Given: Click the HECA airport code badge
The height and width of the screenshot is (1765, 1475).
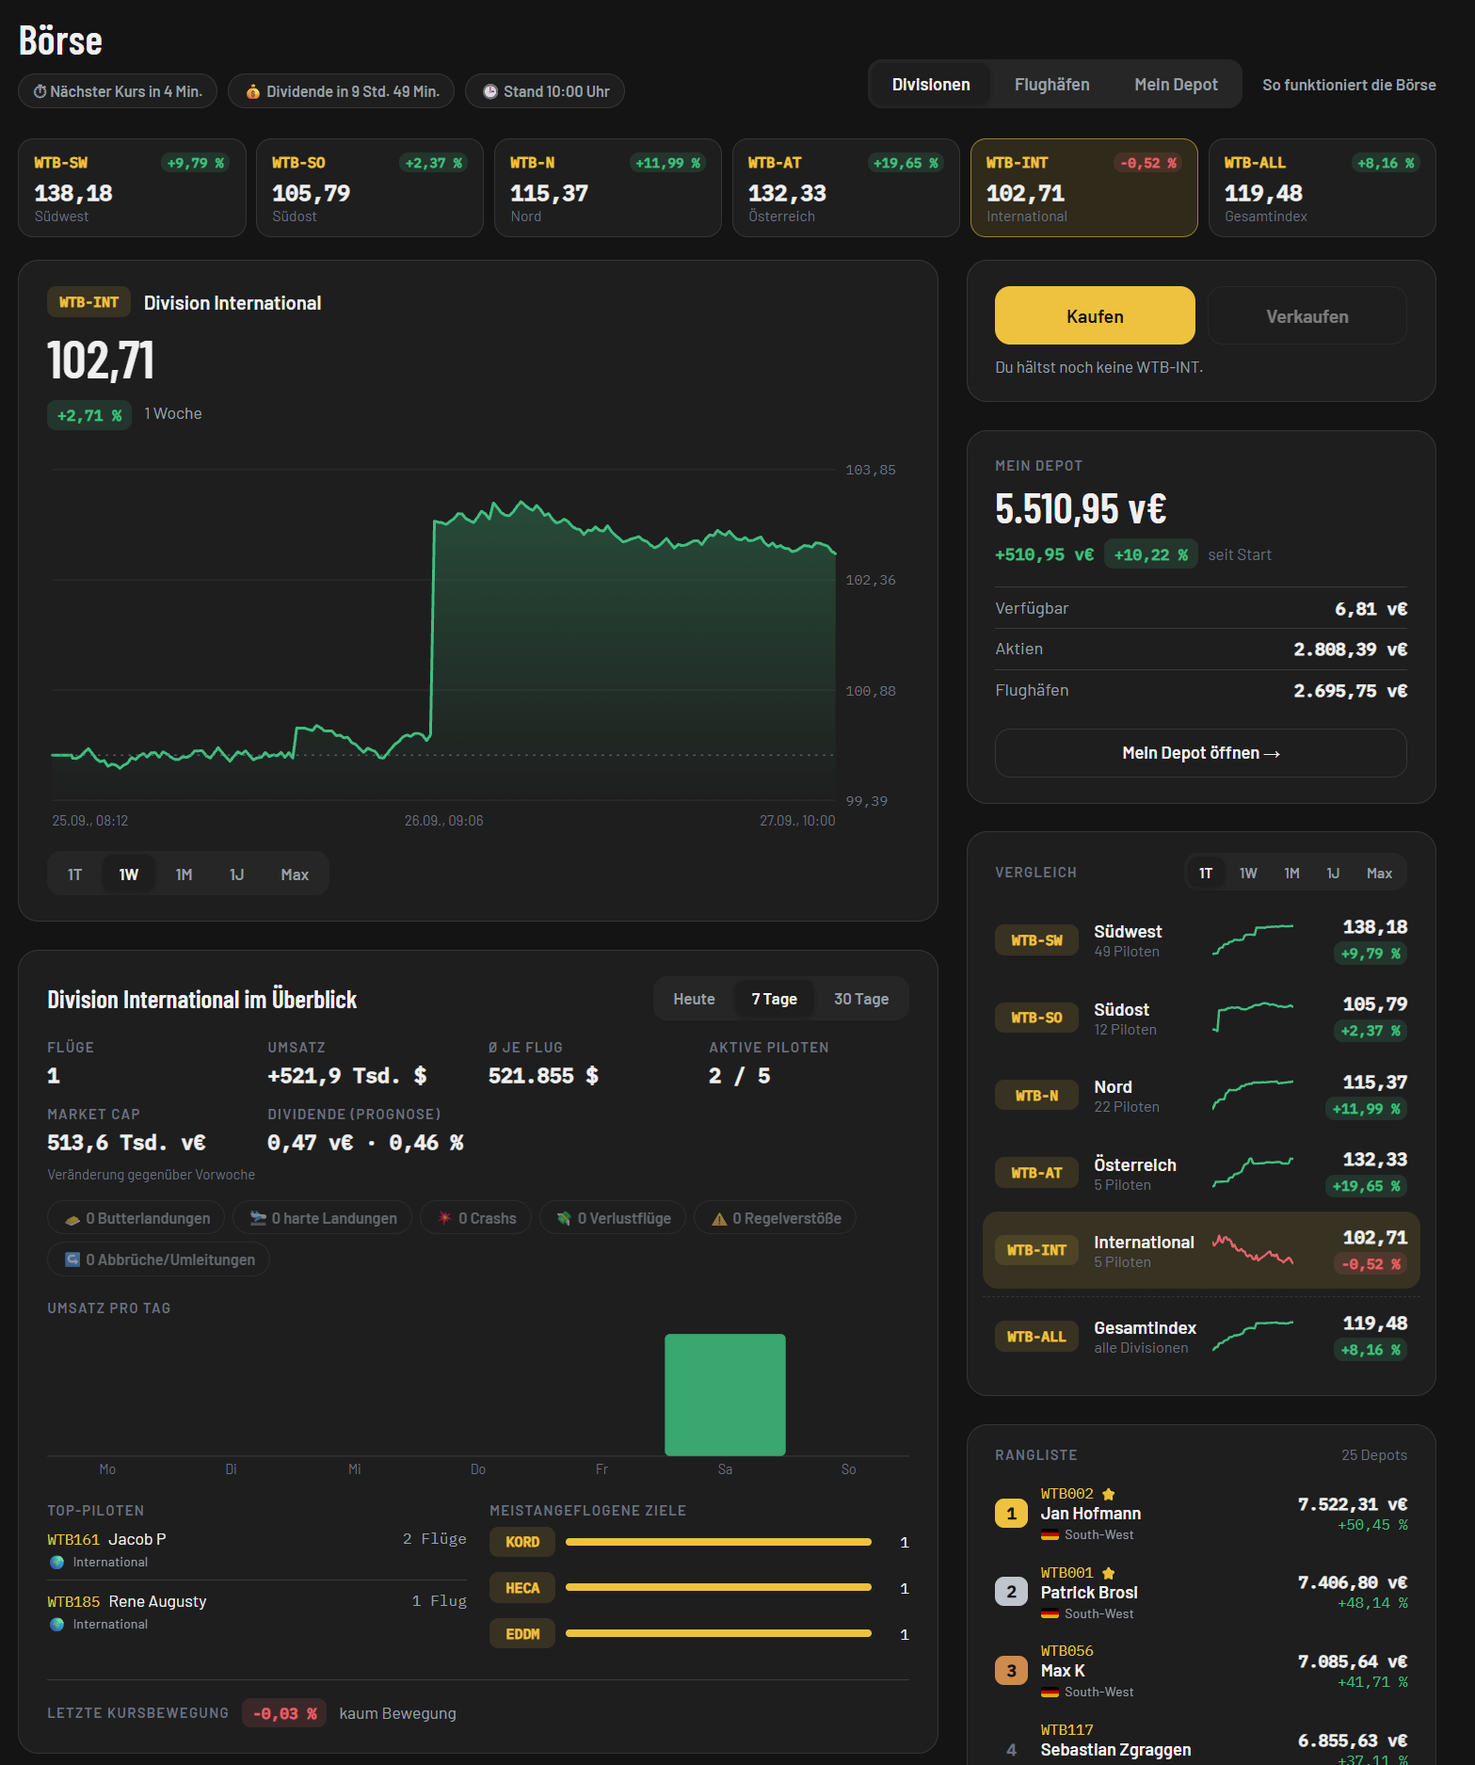Looking at the screenshot, I should tap(522, 1588).
